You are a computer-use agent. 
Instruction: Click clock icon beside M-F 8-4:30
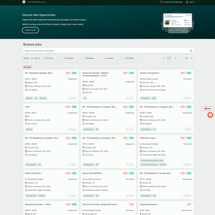click(26, 124)
